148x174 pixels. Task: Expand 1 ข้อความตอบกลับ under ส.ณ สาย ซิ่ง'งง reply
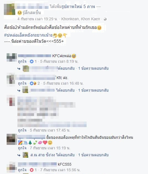pyautogui.click(x=93, y=155)
